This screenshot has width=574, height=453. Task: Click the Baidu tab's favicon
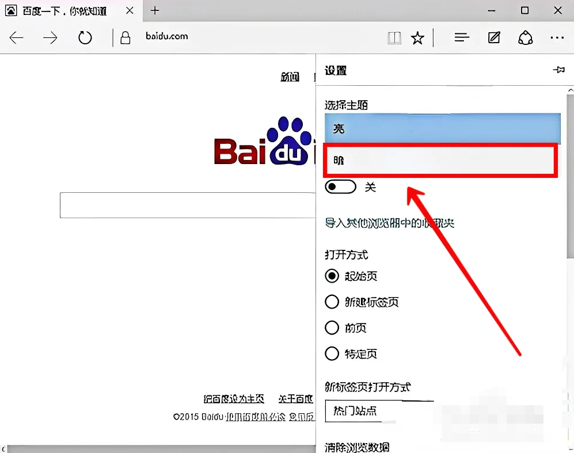tap(11, 10)
